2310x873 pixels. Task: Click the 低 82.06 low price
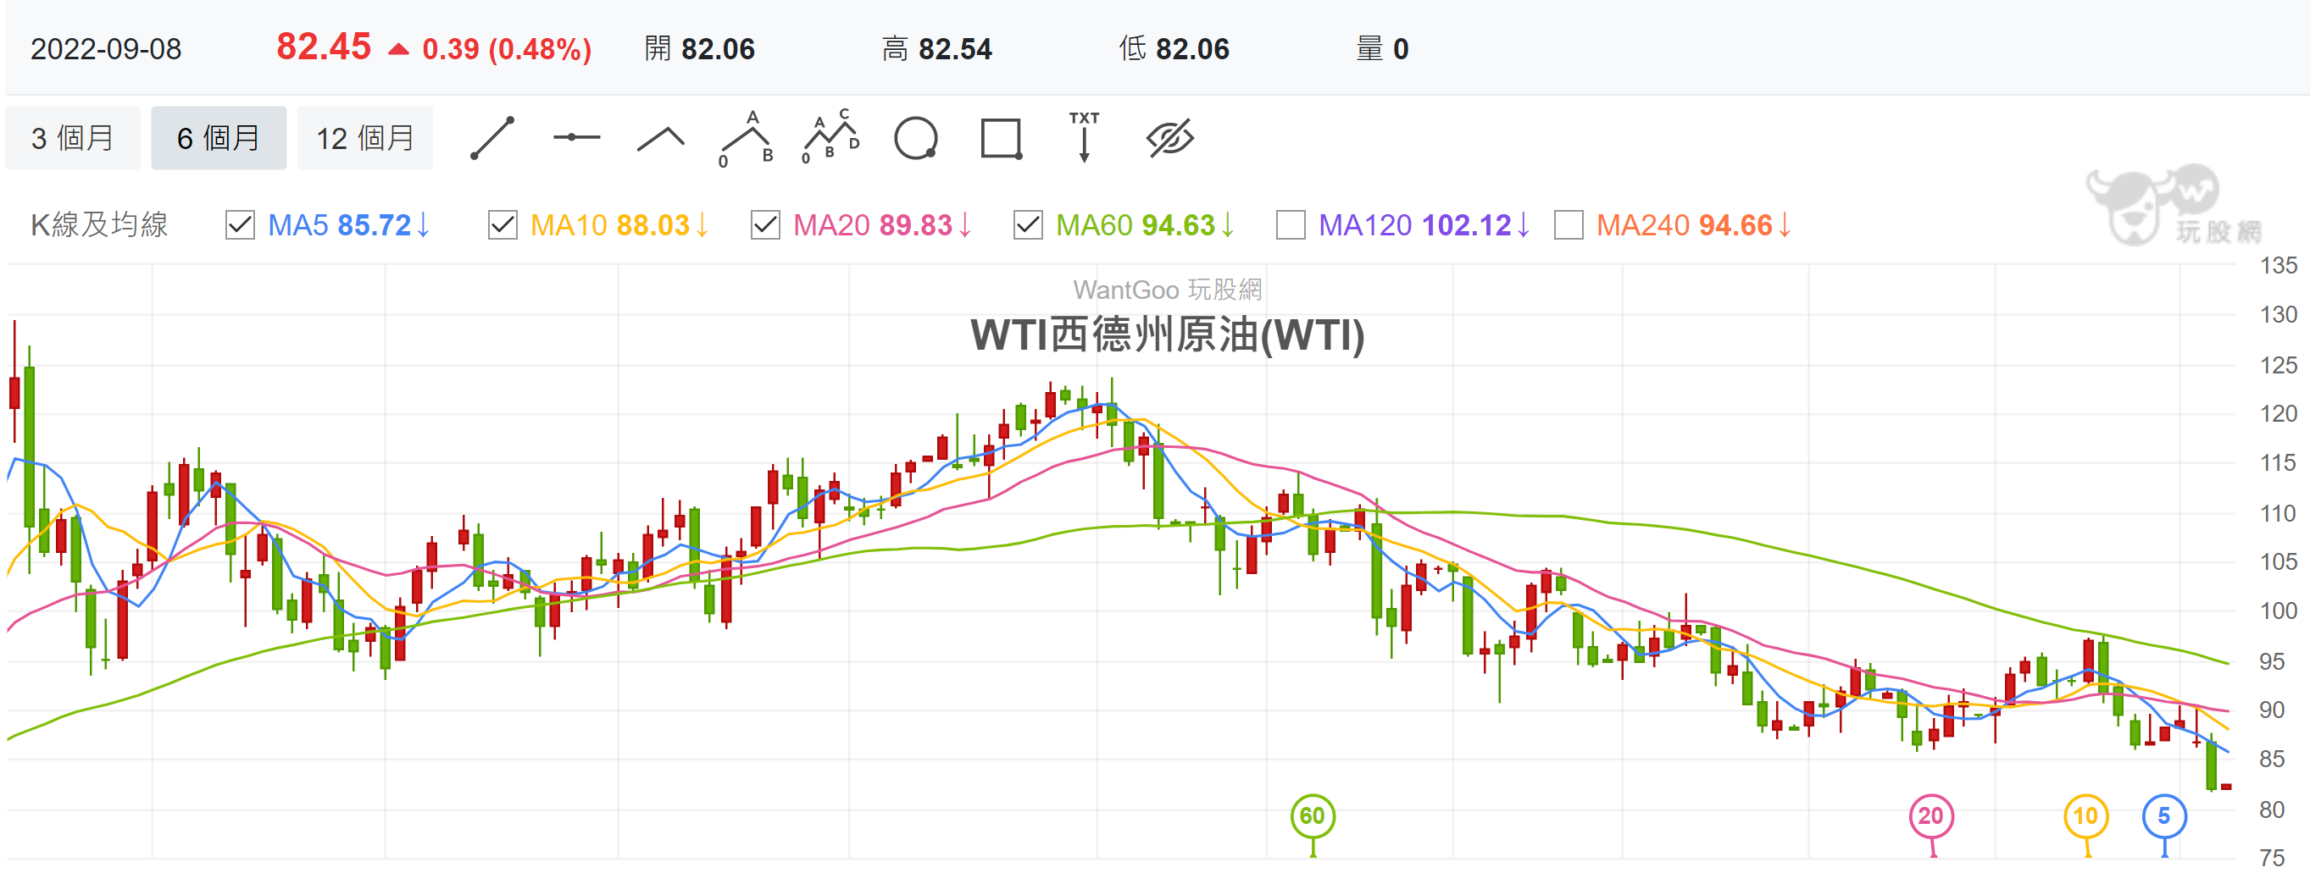(1174, 49)
